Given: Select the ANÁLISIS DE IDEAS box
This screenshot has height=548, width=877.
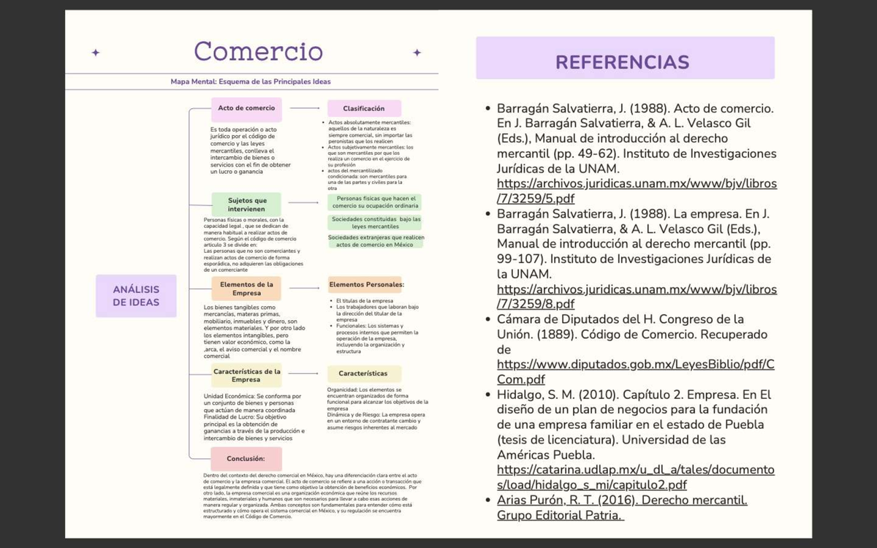Looking at the screenshot, I should point(136,296).
